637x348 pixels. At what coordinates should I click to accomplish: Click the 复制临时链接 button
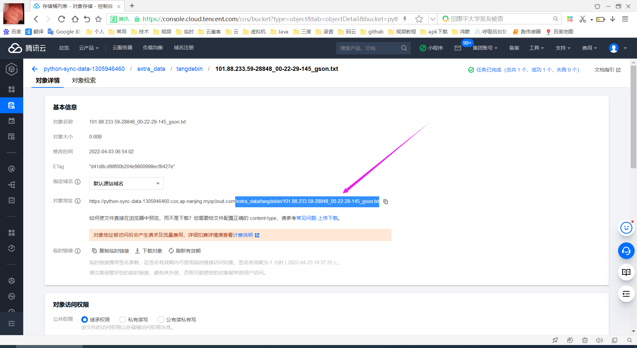(x=110, y=251)
